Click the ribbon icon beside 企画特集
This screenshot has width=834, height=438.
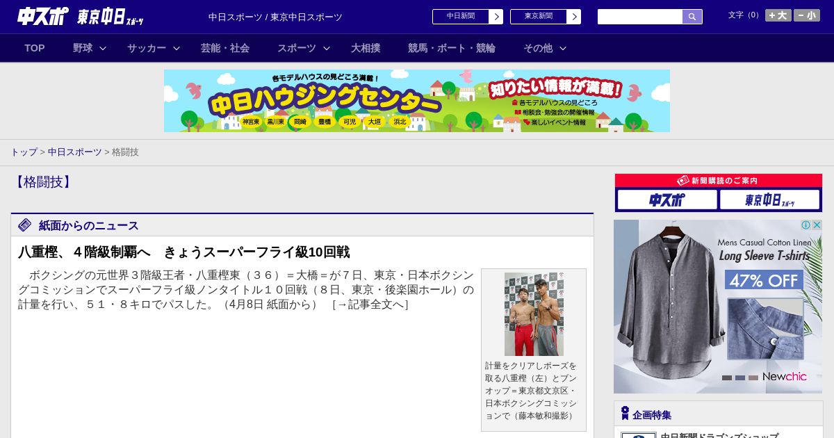coord(625,414)
